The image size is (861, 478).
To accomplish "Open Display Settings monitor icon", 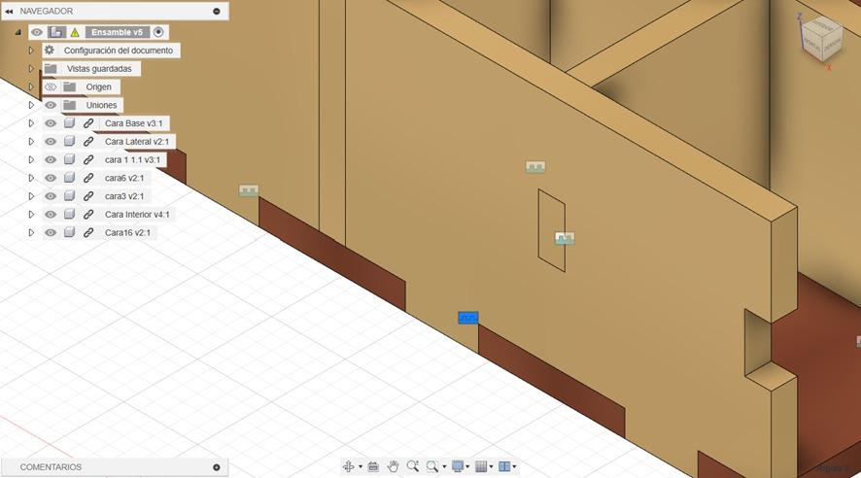I will pyautogui.click(x=458, y=466).
